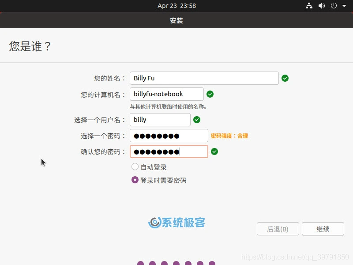Focus the 确认您的密码 password field

coord(169,151)
